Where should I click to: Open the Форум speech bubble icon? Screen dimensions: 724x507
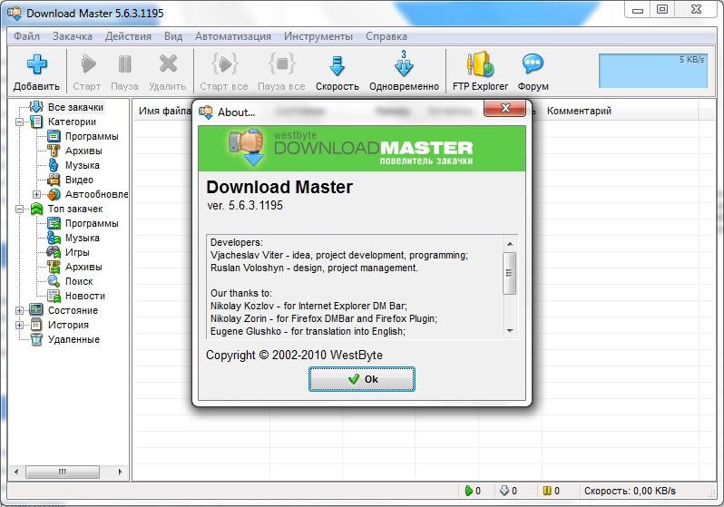tap(533, 63)
